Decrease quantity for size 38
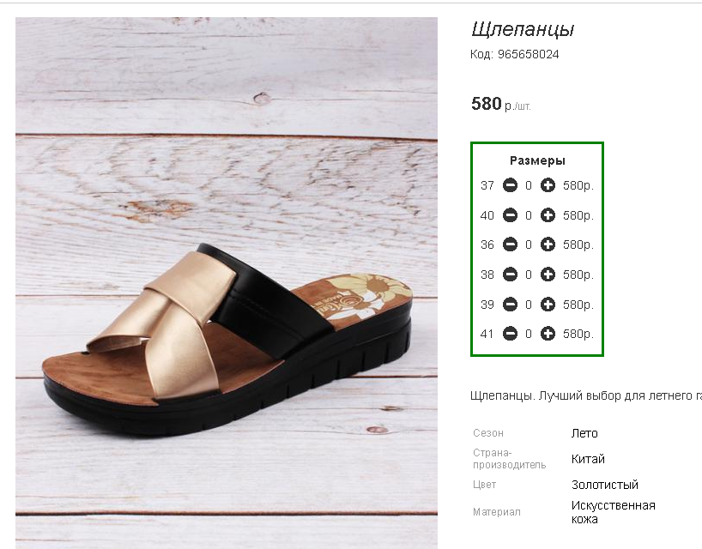Image resolution: width=702 pixels, height=549 pixels. pyautogui.click(x=510, y=274)
